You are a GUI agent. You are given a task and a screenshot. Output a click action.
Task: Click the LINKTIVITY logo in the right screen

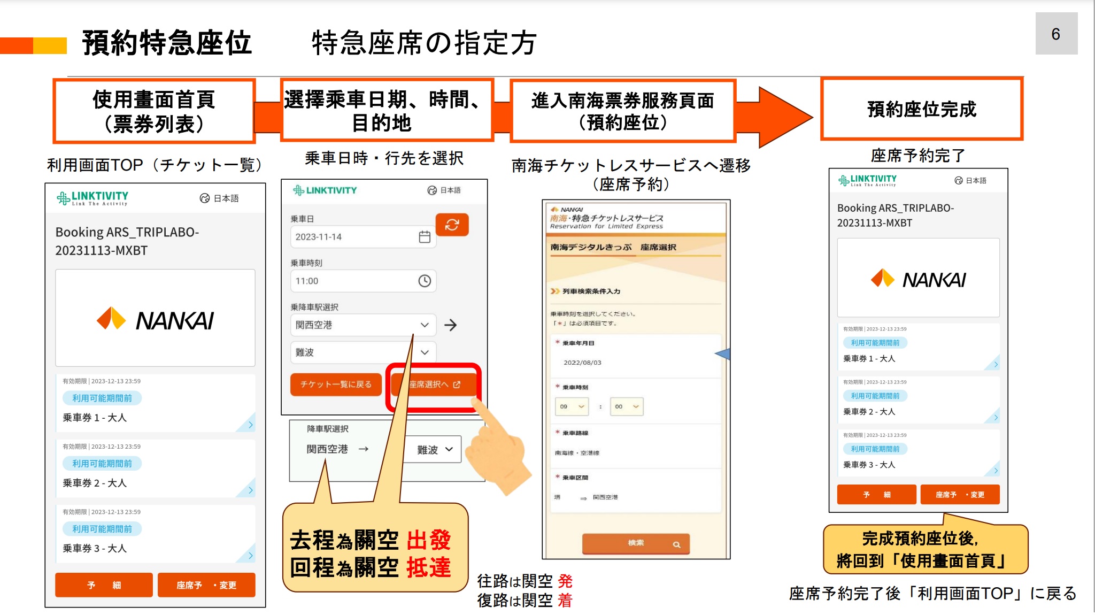(867, 180)
